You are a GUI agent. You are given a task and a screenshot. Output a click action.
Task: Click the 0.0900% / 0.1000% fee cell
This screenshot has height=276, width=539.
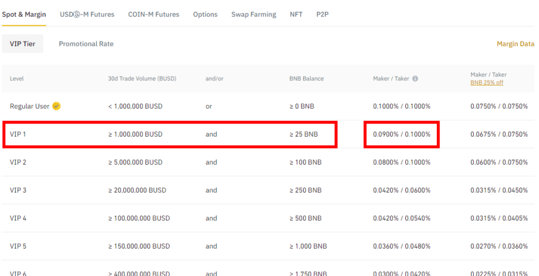tap(402, 134)
